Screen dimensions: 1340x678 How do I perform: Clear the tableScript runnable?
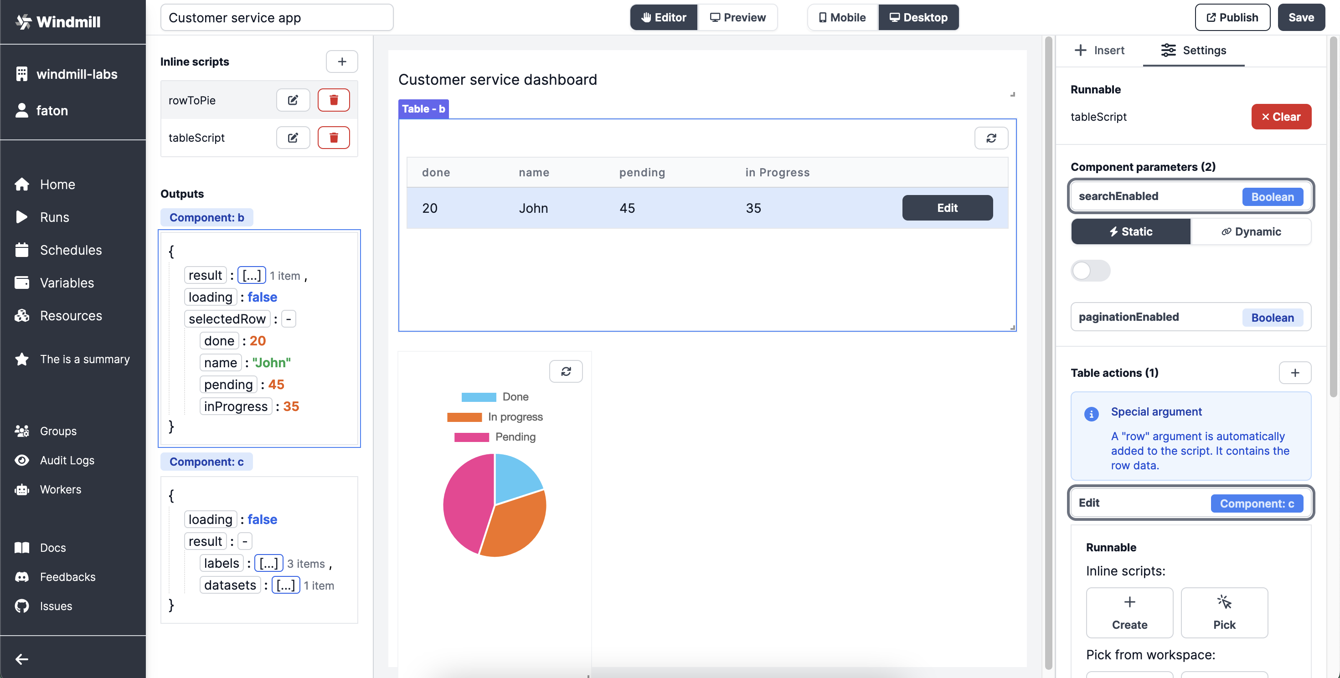tap(1281, 117)
